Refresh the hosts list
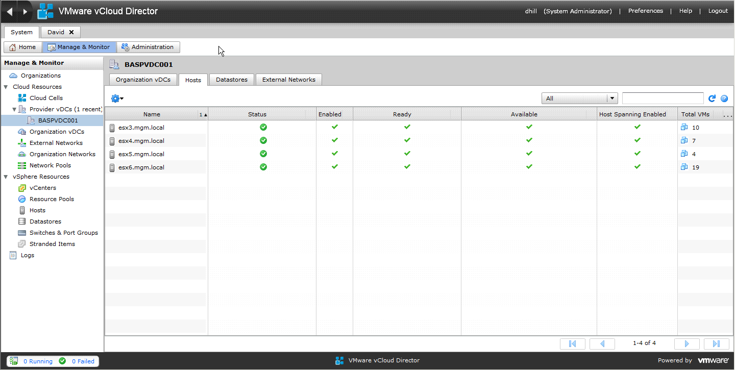 click(712, 98)
